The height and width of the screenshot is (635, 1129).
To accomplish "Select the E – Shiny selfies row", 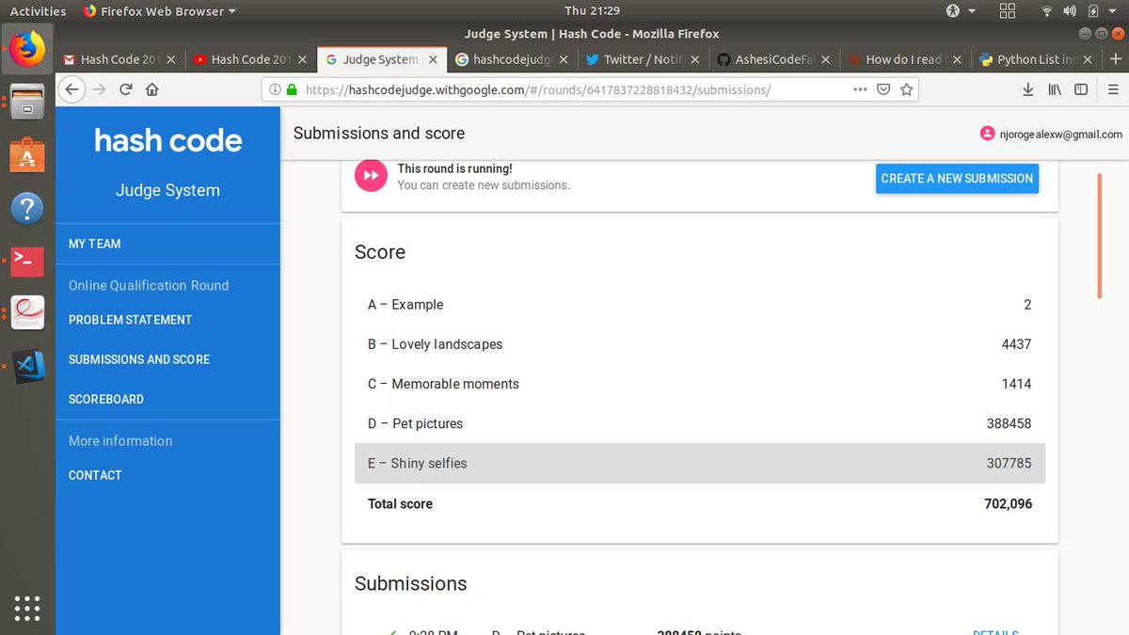I will [700, 463].
